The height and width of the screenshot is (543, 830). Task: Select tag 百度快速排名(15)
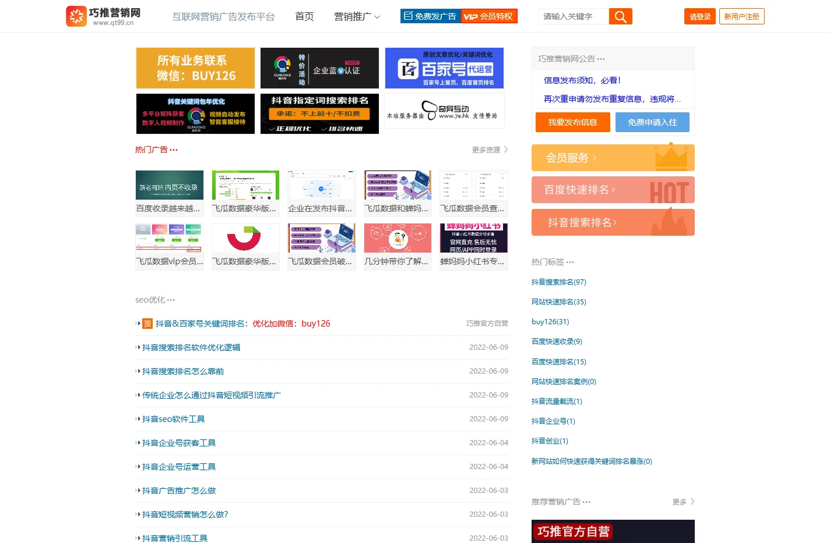click(x=559, y=362)
